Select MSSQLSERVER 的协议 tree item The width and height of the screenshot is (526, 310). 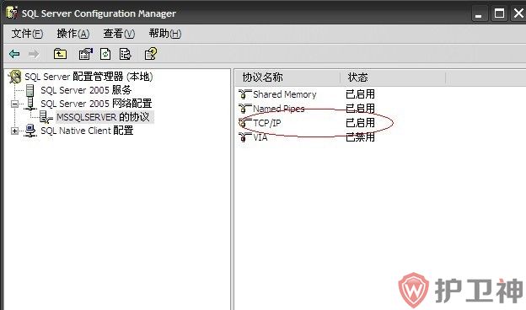click(103, 117)
